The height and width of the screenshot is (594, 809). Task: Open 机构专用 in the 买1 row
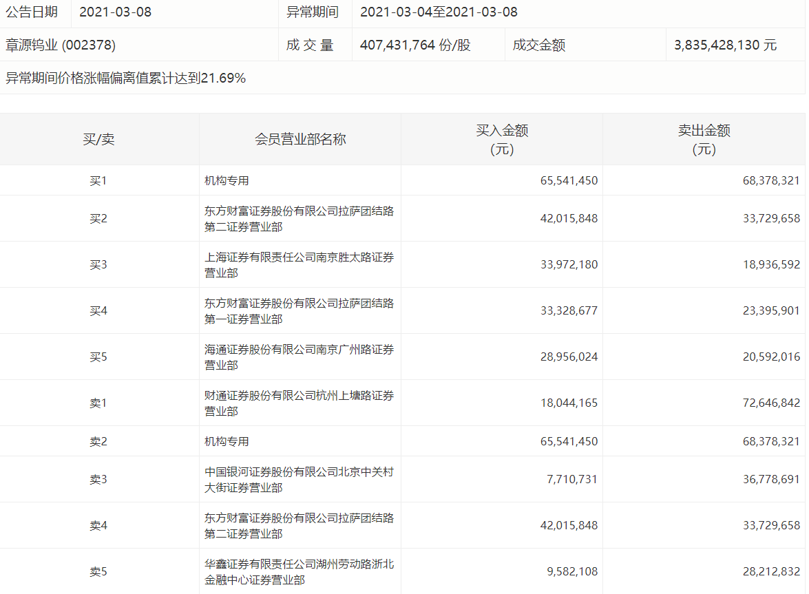pos(227,181)
